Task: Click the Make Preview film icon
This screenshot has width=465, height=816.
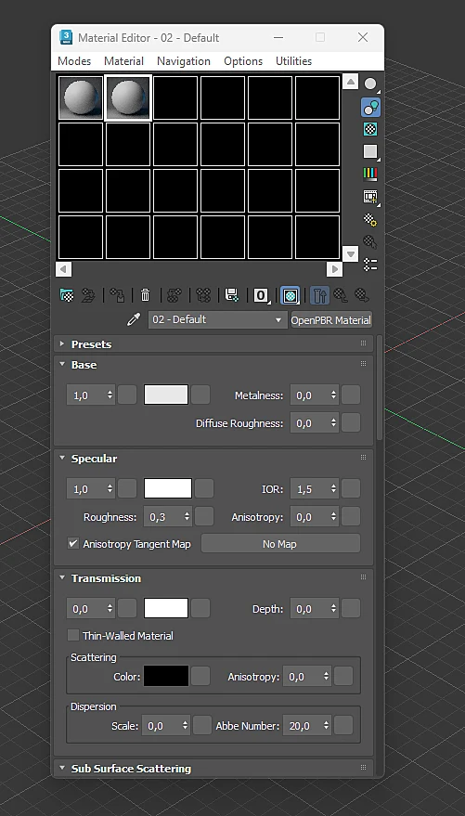Action: pos(370,197)
